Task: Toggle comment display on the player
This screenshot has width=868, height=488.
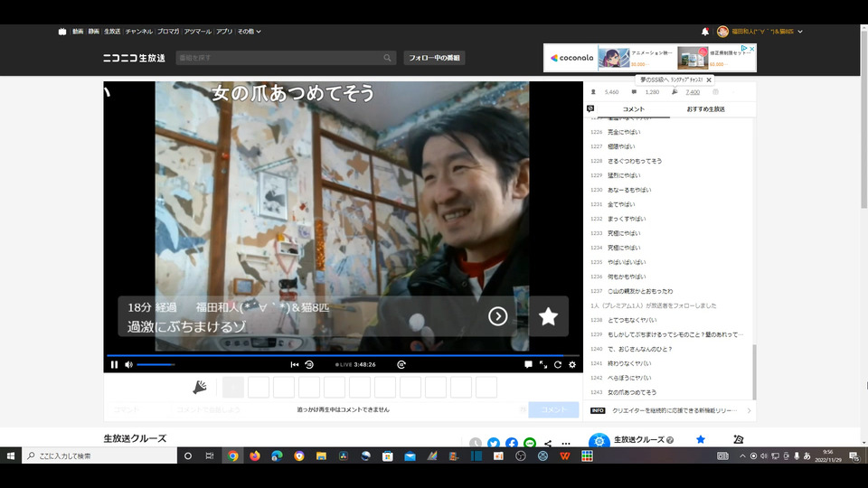Action: click(529, 364)
